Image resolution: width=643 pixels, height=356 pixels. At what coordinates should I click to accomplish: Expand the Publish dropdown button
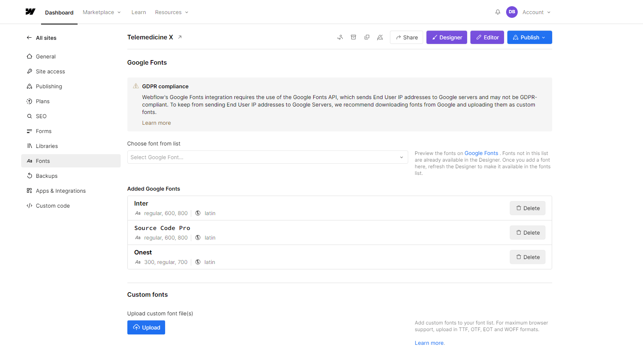pyautogui.click(x=530, y=37)
